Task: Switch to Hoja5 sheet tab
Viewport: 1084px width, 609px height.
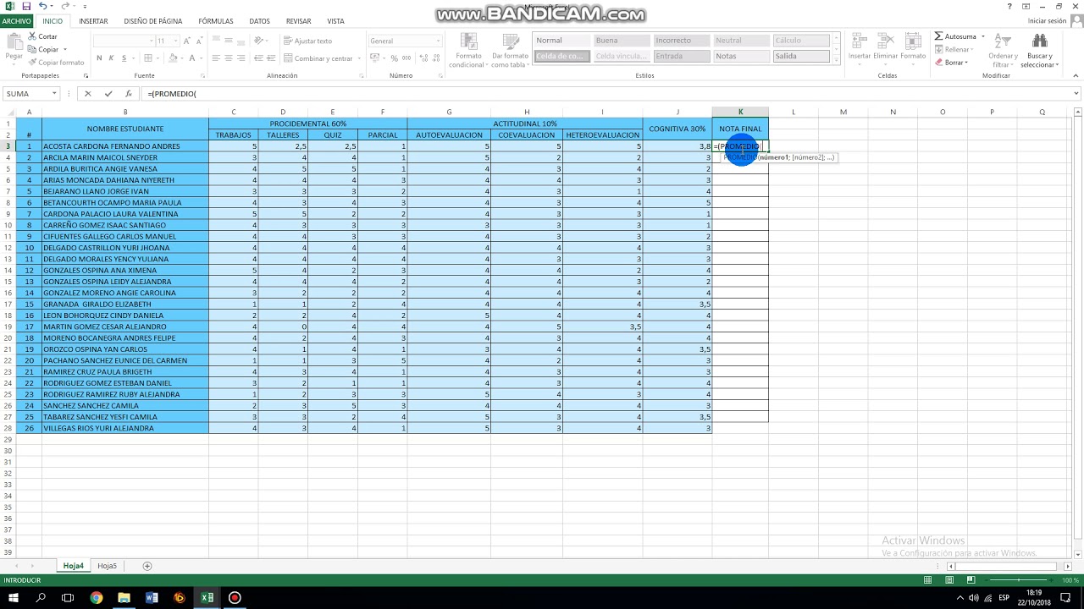Action: 107,566
